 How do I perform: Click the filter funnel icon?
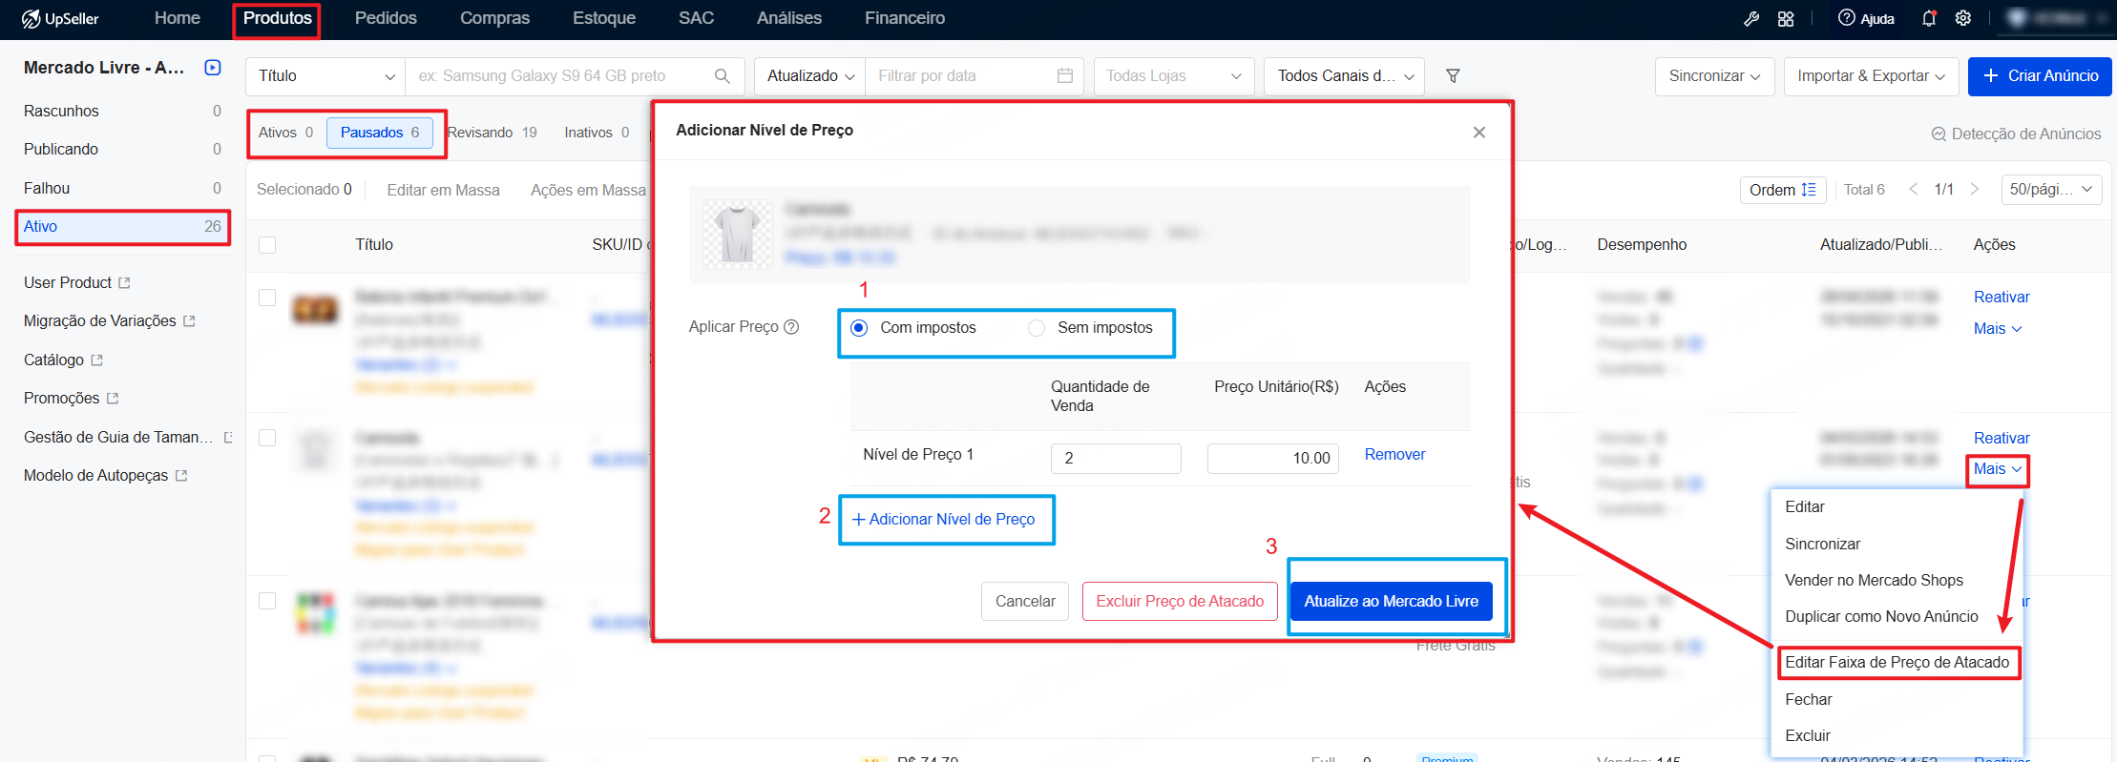coord(1453,75)
